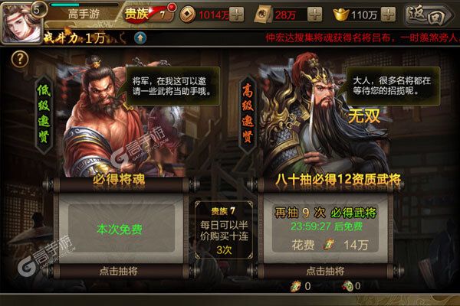This screenshot has width=460, height=306.
Task: Open the question mark help icon
Action: 20,60
